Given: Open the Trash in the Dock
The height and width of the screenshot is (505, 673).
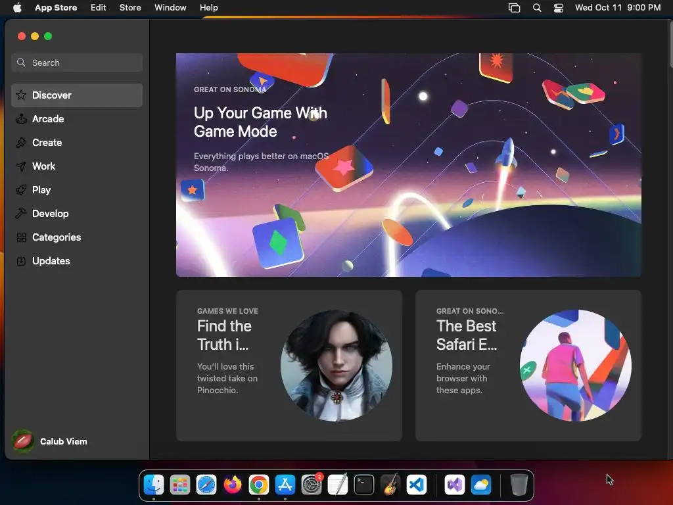Looking at the screenshot, I should (519, 485).
